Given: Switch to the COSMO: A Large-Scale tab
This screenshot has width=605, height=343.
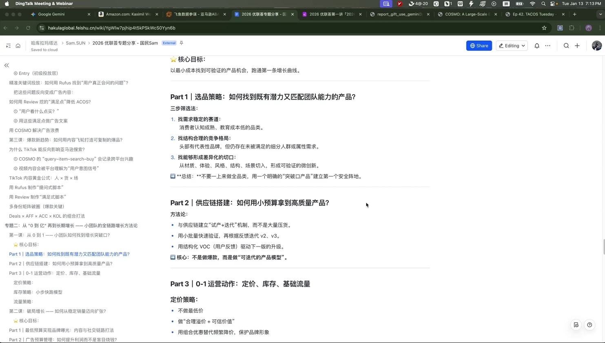Looking at the screenshot, I should pos(467,14).
